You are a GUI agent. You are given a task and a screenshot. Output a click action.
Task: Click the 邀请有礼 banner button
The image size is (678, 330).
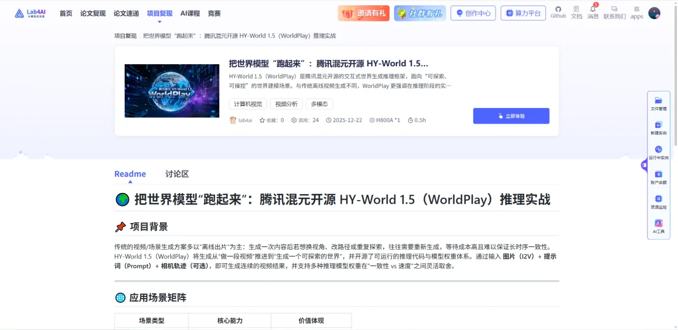(363, 13)
